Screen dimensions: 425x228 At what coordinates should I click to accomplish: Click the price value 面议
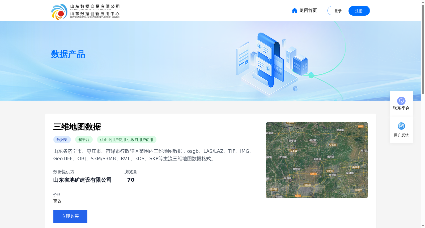[x=57, y=202]
